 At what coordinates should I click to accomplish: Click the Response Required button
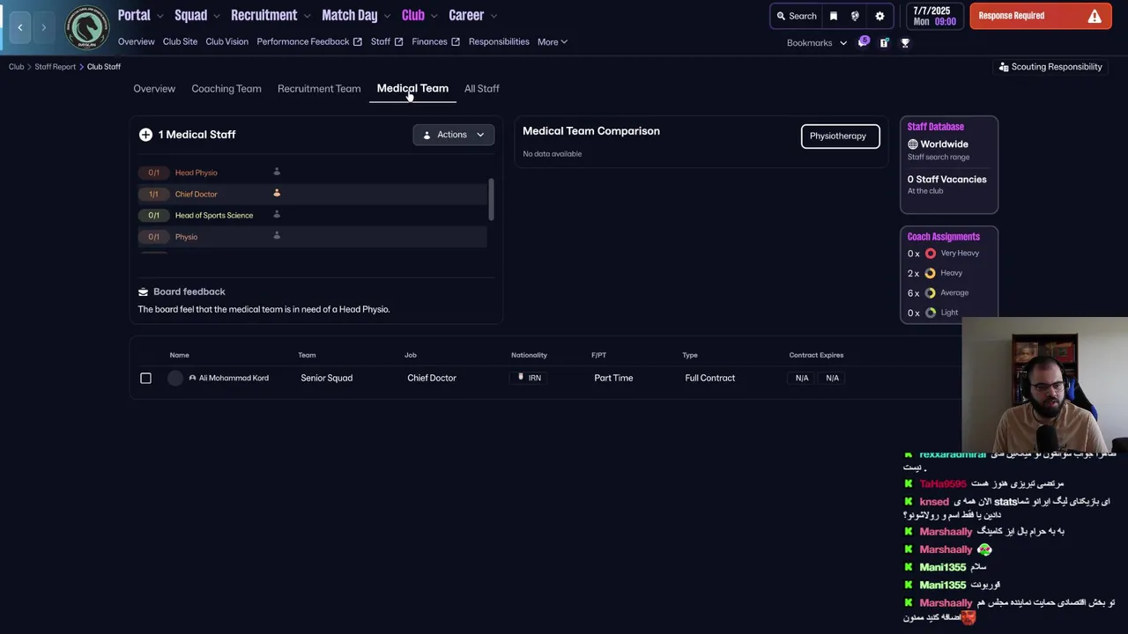(1040, 16)
